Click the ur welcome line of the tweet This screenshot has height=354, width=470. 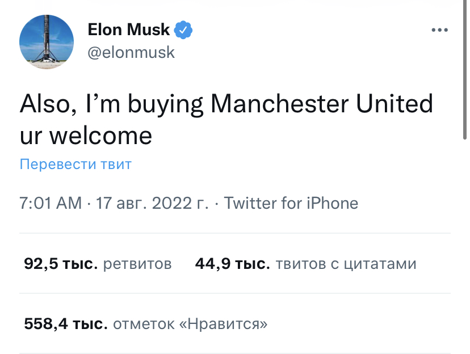pos(86,135)
